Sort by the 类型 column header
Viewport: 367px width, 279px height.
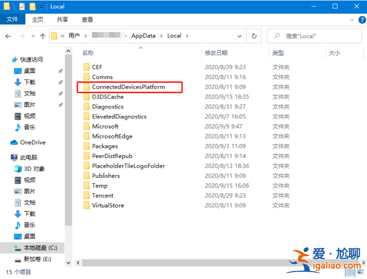(x=278, y=53)
